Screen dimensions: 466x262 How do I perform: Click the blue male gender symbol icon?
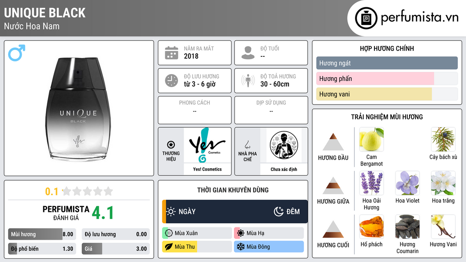click(x=17, y=53)
